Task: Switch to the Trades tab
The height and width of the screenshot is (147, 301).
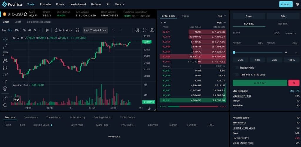Action: tap(185, 16)
